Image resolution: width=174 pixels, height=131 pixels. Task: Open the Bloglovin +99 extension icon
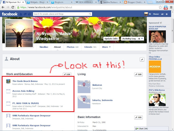click(x=166, y=8)
